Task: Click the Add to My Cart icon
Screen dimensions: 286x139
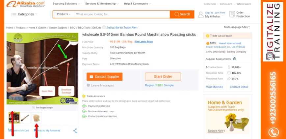Action: point(10,130)
